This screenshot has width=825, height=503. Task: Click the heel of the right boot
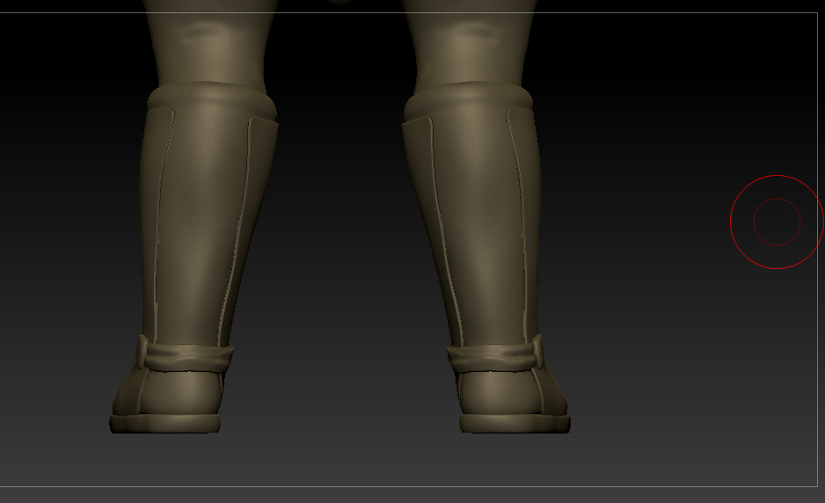(500, 392)
